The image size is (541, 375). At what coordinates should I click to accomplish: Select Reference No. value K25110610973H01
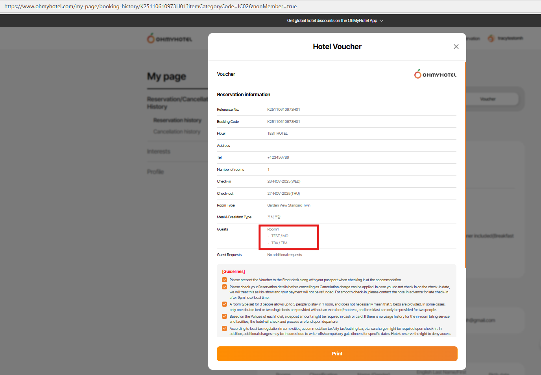pos(284,110)
